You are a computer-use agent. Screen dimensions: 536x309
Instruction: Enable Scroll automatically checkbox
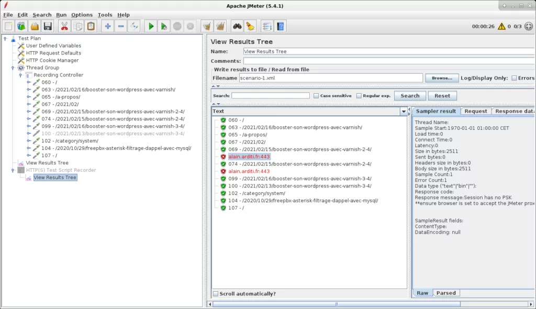tap(215, 294)
